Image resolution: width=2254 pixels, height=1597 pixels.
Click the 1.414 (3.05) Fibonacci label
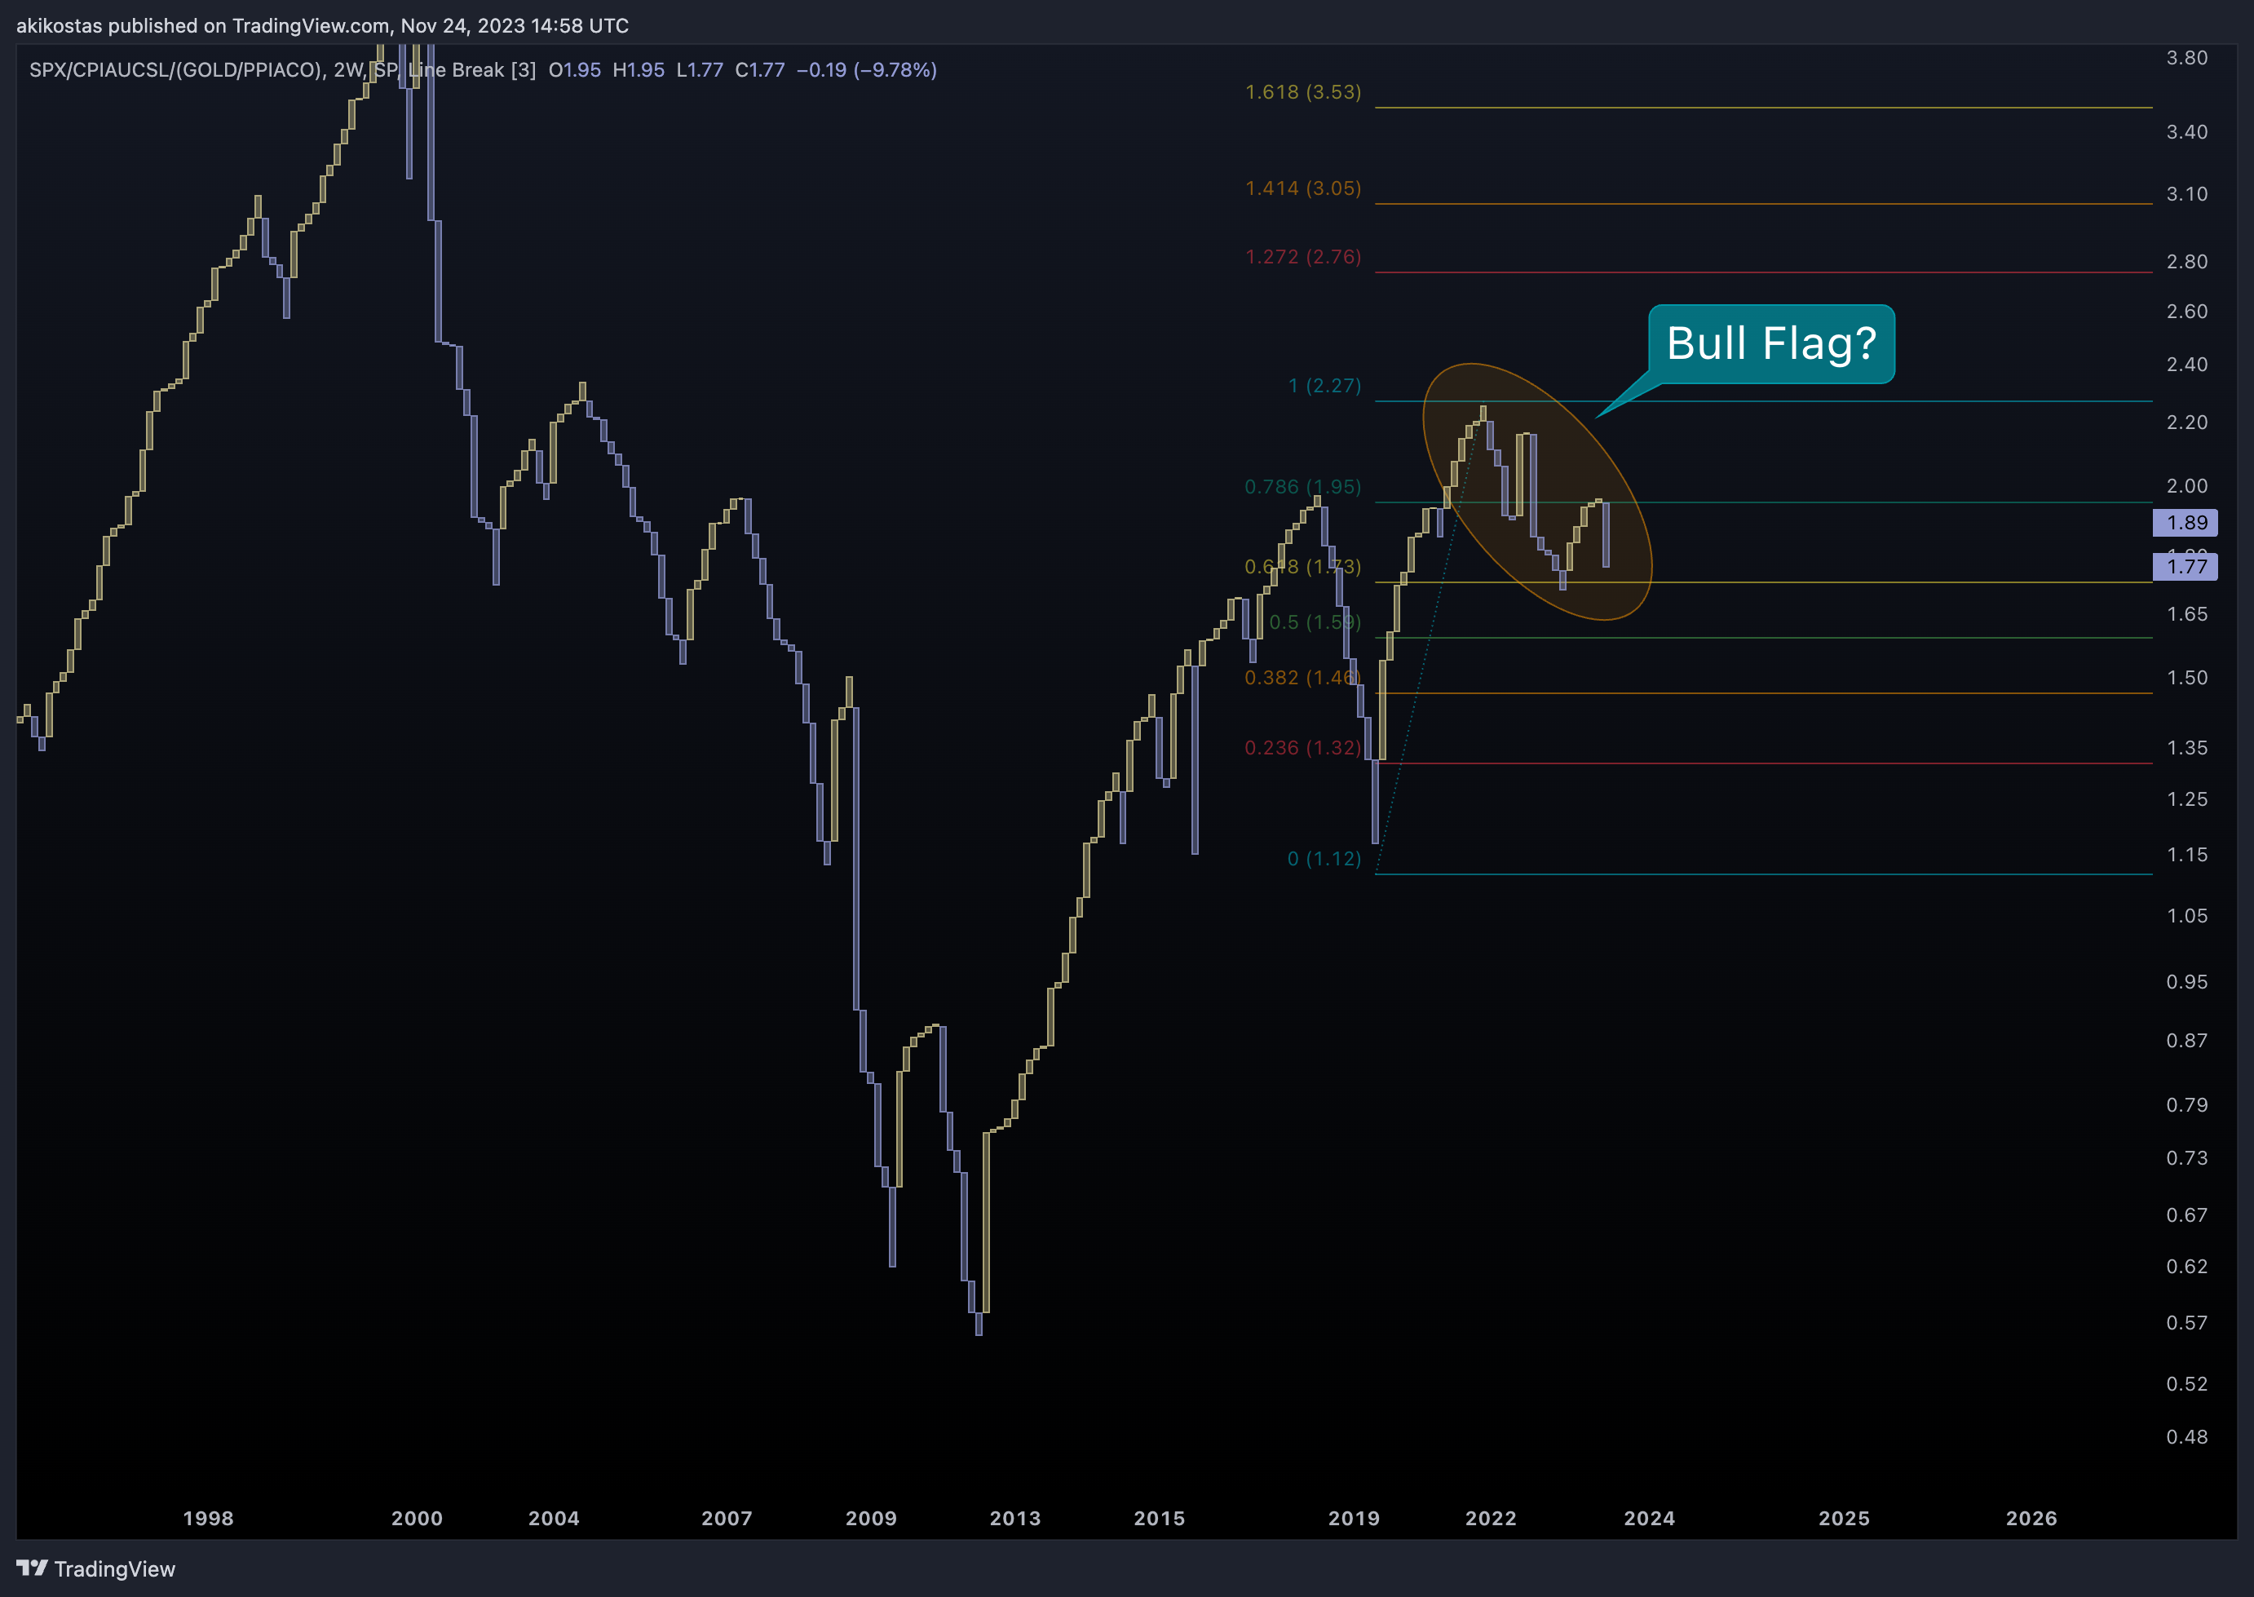pyautogui.click(x=1302, y=188)
